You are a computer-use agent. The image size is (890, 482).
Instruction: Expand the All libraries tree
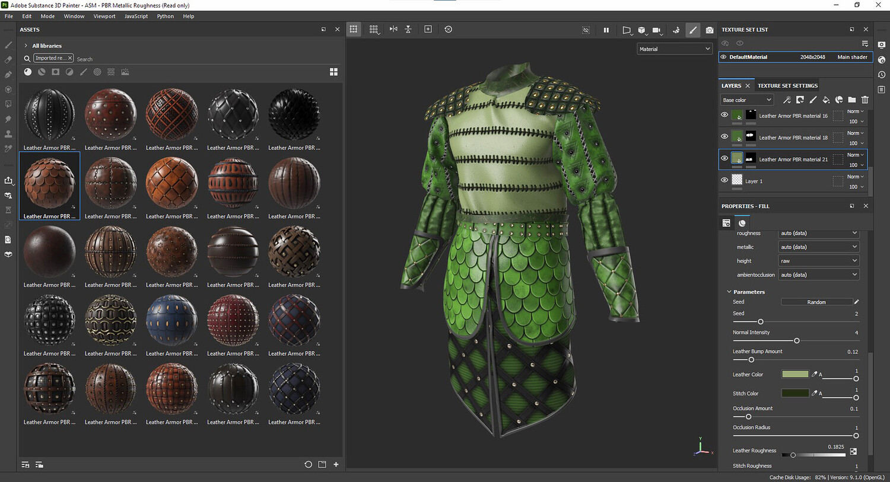click(26, 46)
